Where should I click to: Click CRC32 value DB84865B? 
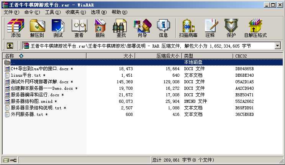(x=244, y=69)
